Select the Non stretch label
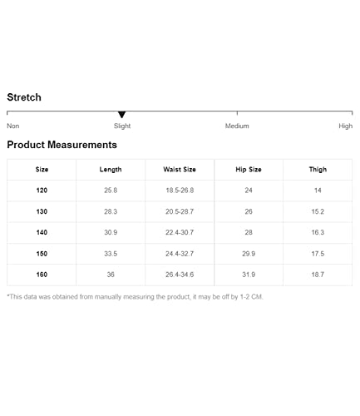This screenshot has height=416, width=360. 13,126
